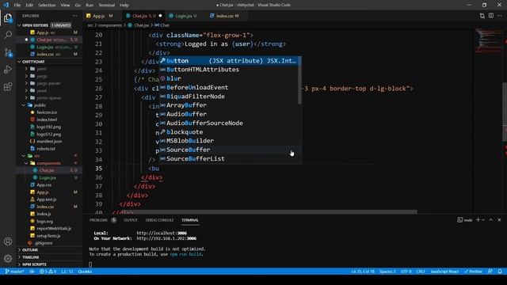Expand the Outline section

(30, 250)
